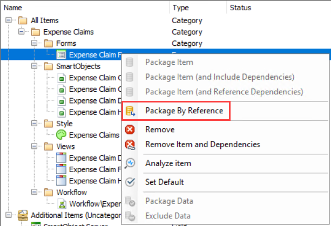
Task: Collapse the All Items tree node
Action: pyautogui.click(x=9, y=20)
